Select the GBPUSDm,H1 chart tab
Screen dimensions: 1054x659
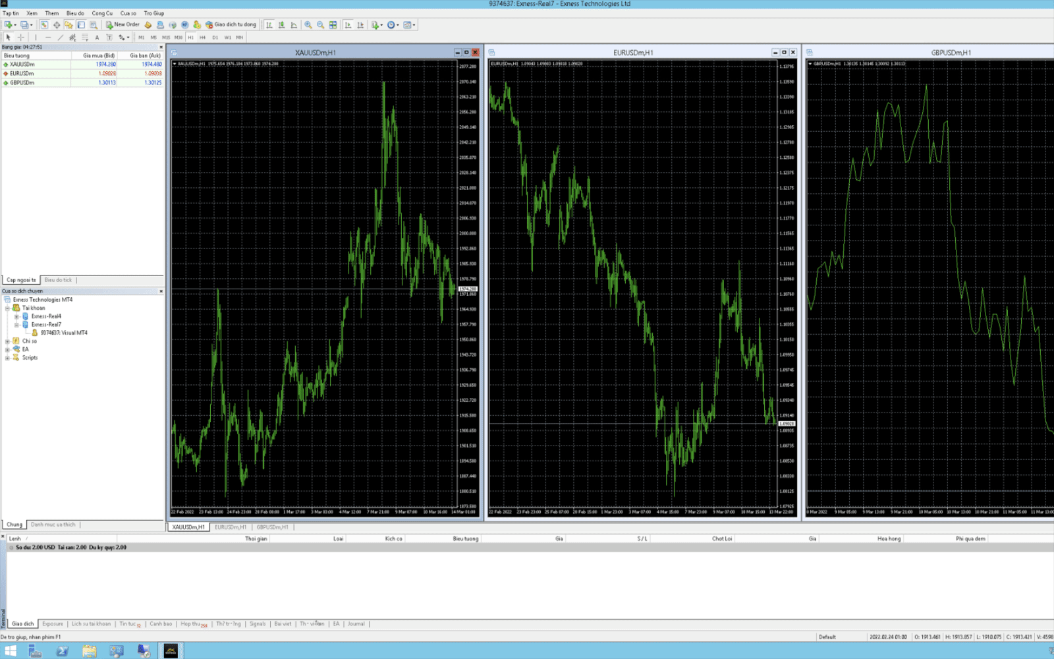click(272, 527)
